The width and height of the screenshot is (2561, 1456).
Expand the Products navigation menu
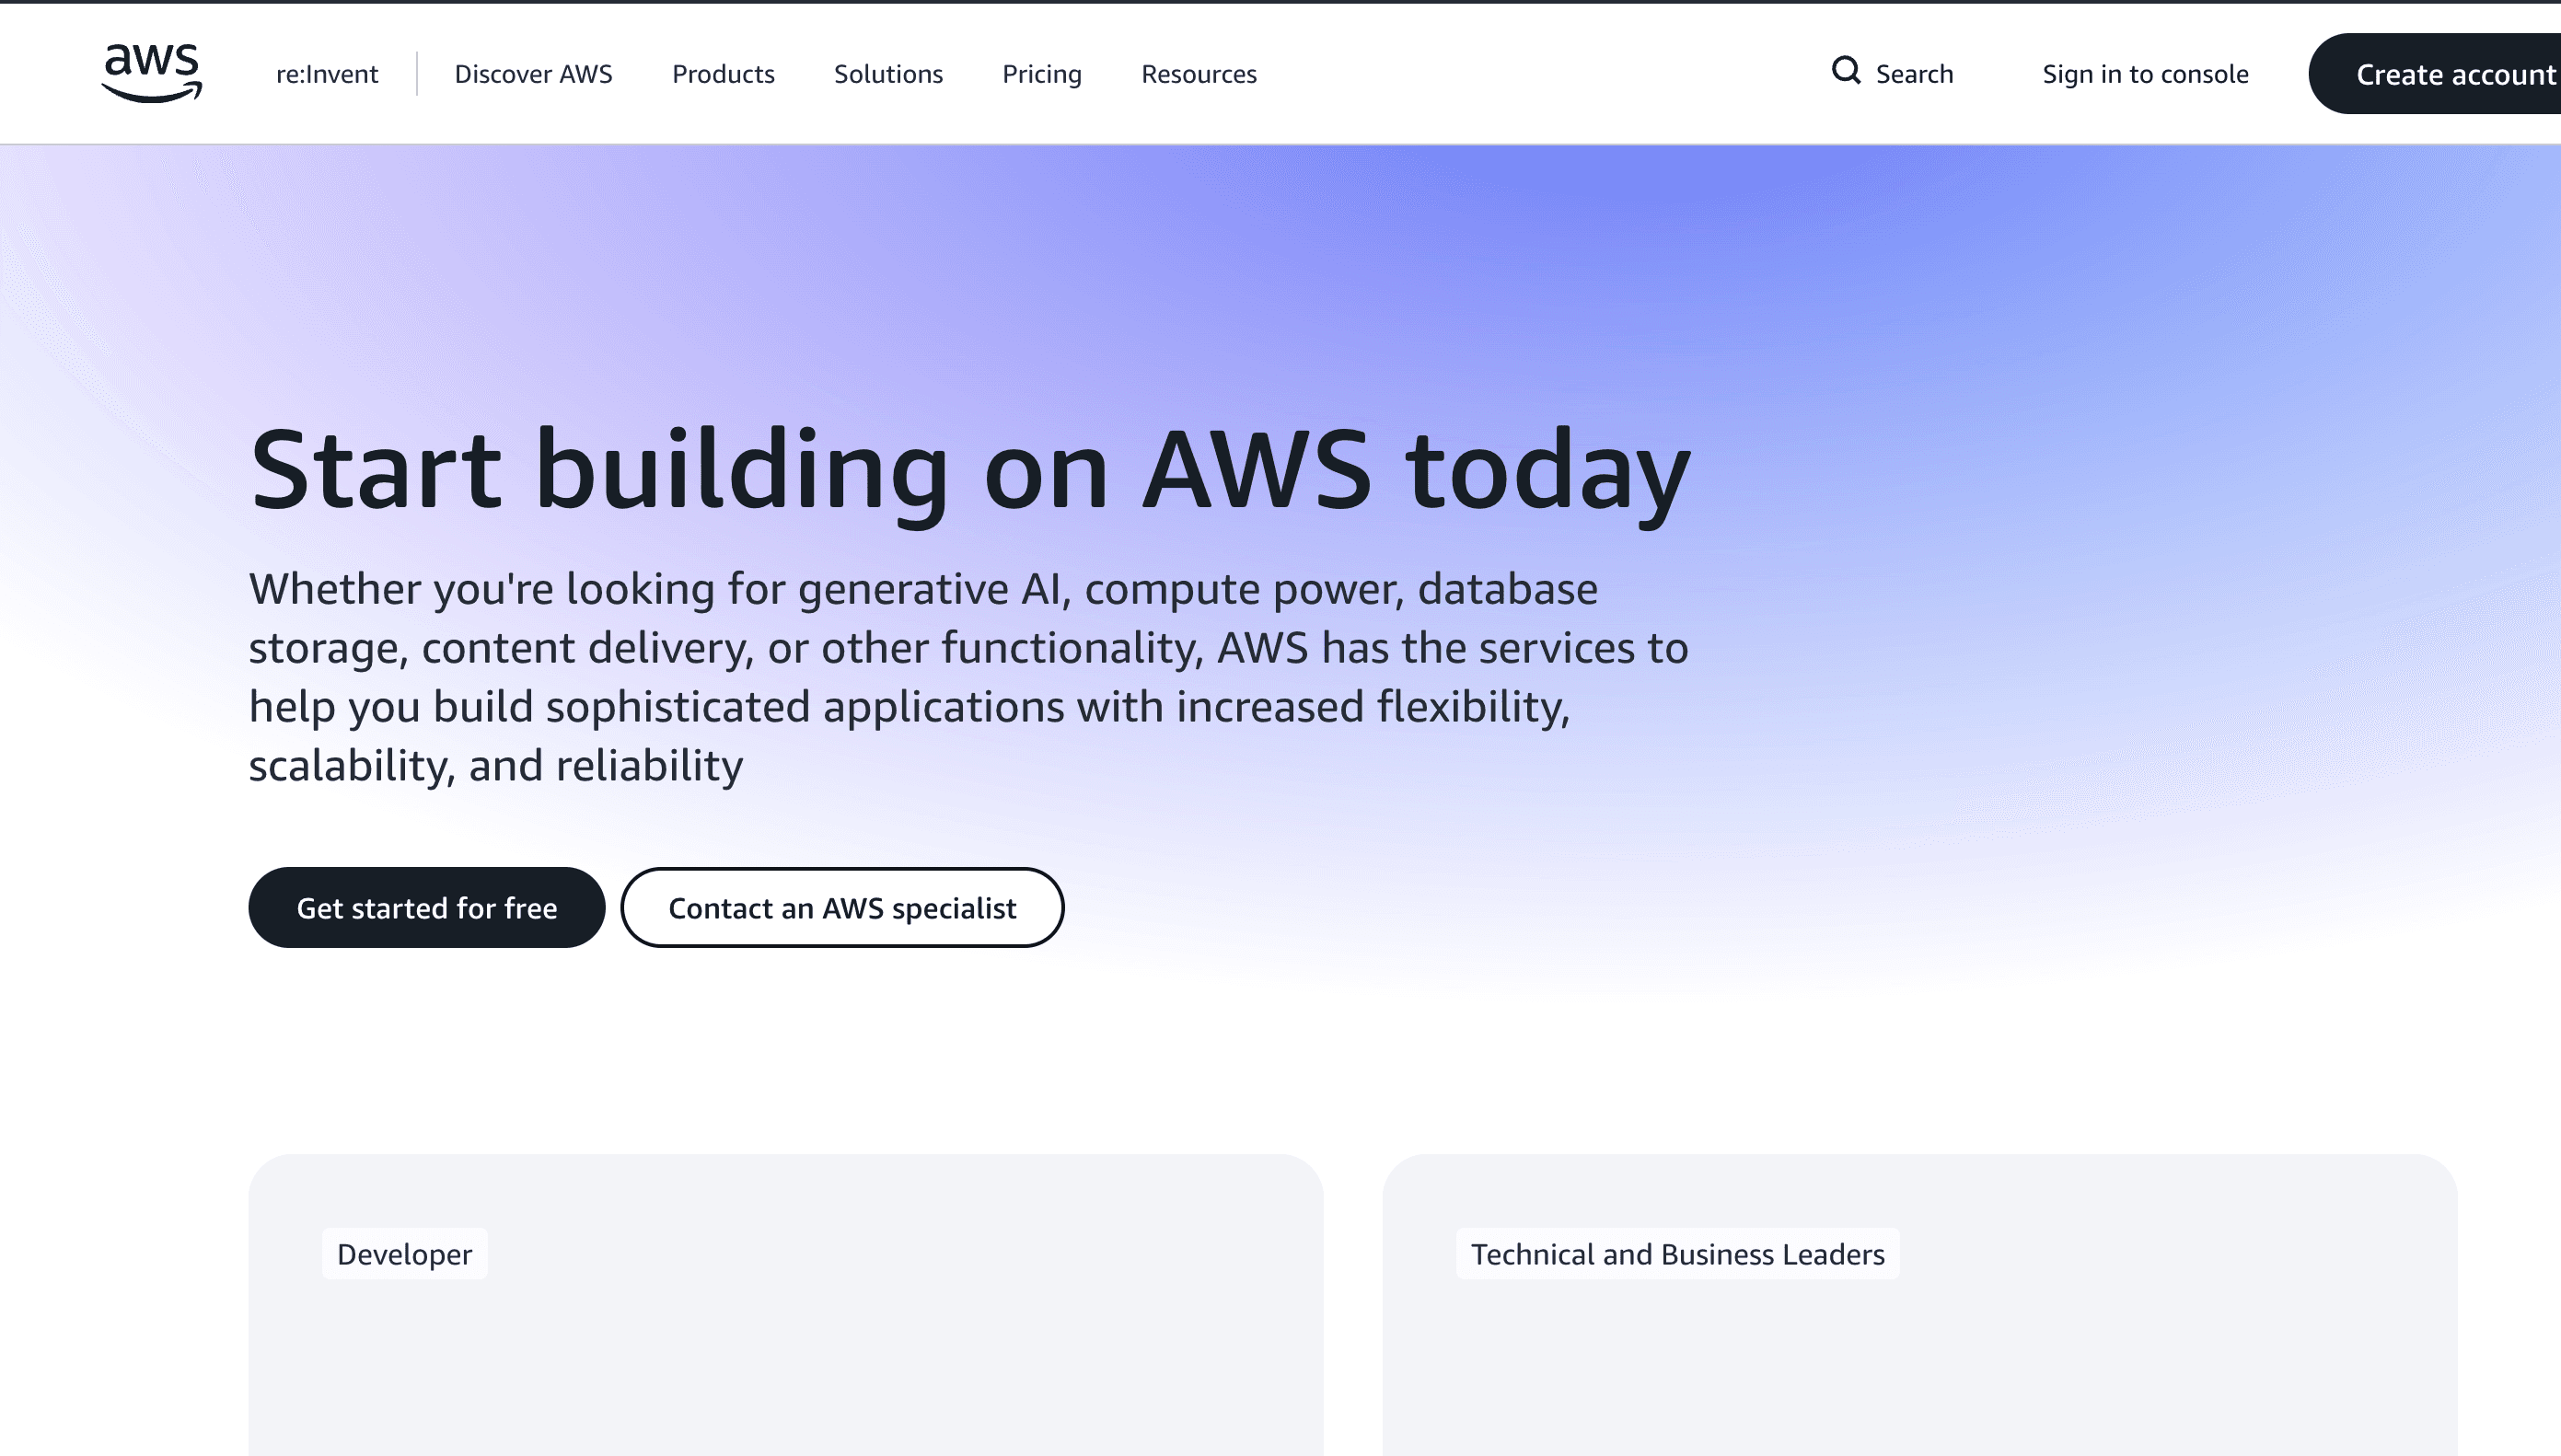[x=723, y=74]
